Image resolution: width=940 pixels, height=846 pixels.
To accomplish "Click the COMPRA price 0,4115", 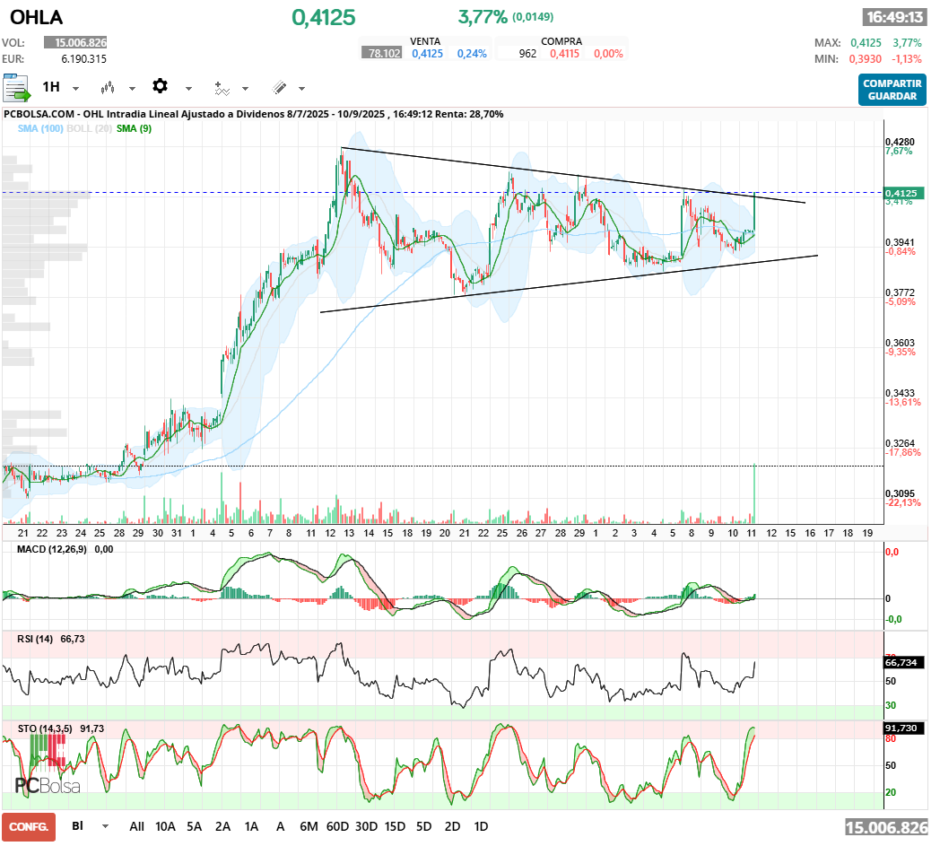I will [x=565, y=53].
